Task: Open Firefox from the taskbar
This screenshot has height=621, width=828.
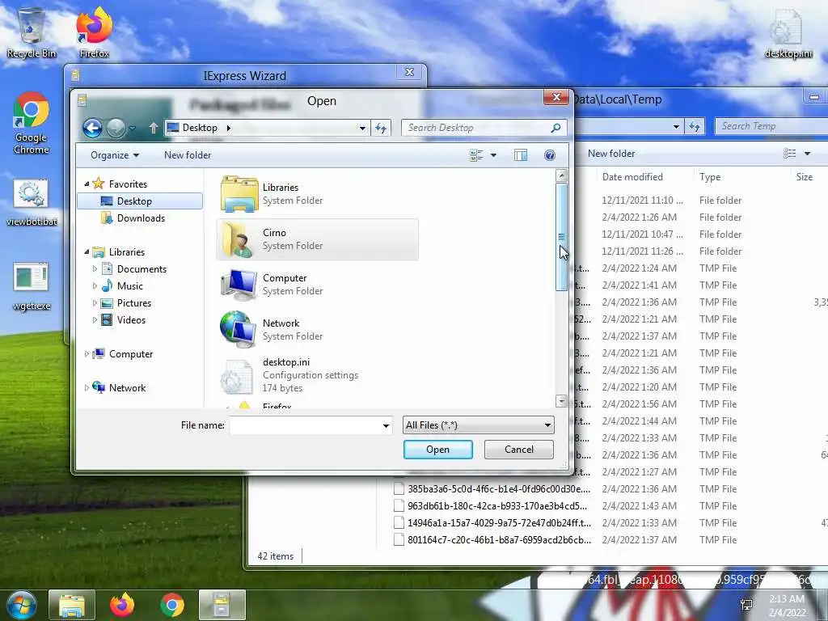Action: (x=122, y=605)
